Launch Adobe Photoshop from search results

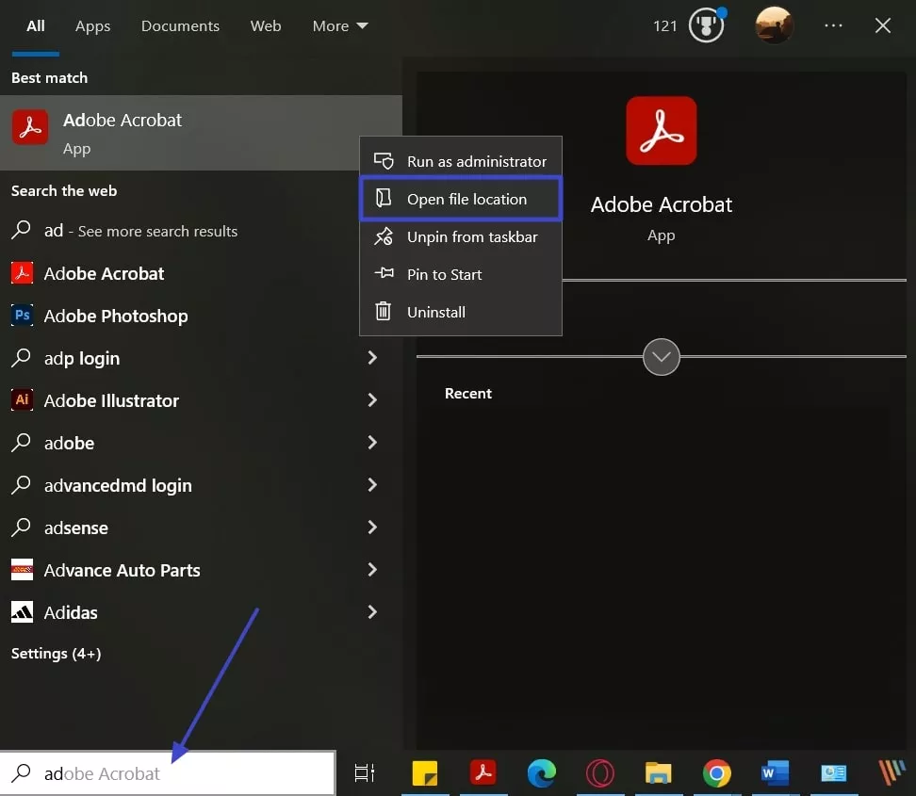(x=116, y=316)
